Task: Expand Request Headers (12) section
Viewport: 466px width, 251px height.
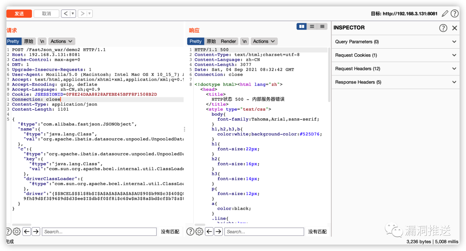Action: (x=396, y=68)
